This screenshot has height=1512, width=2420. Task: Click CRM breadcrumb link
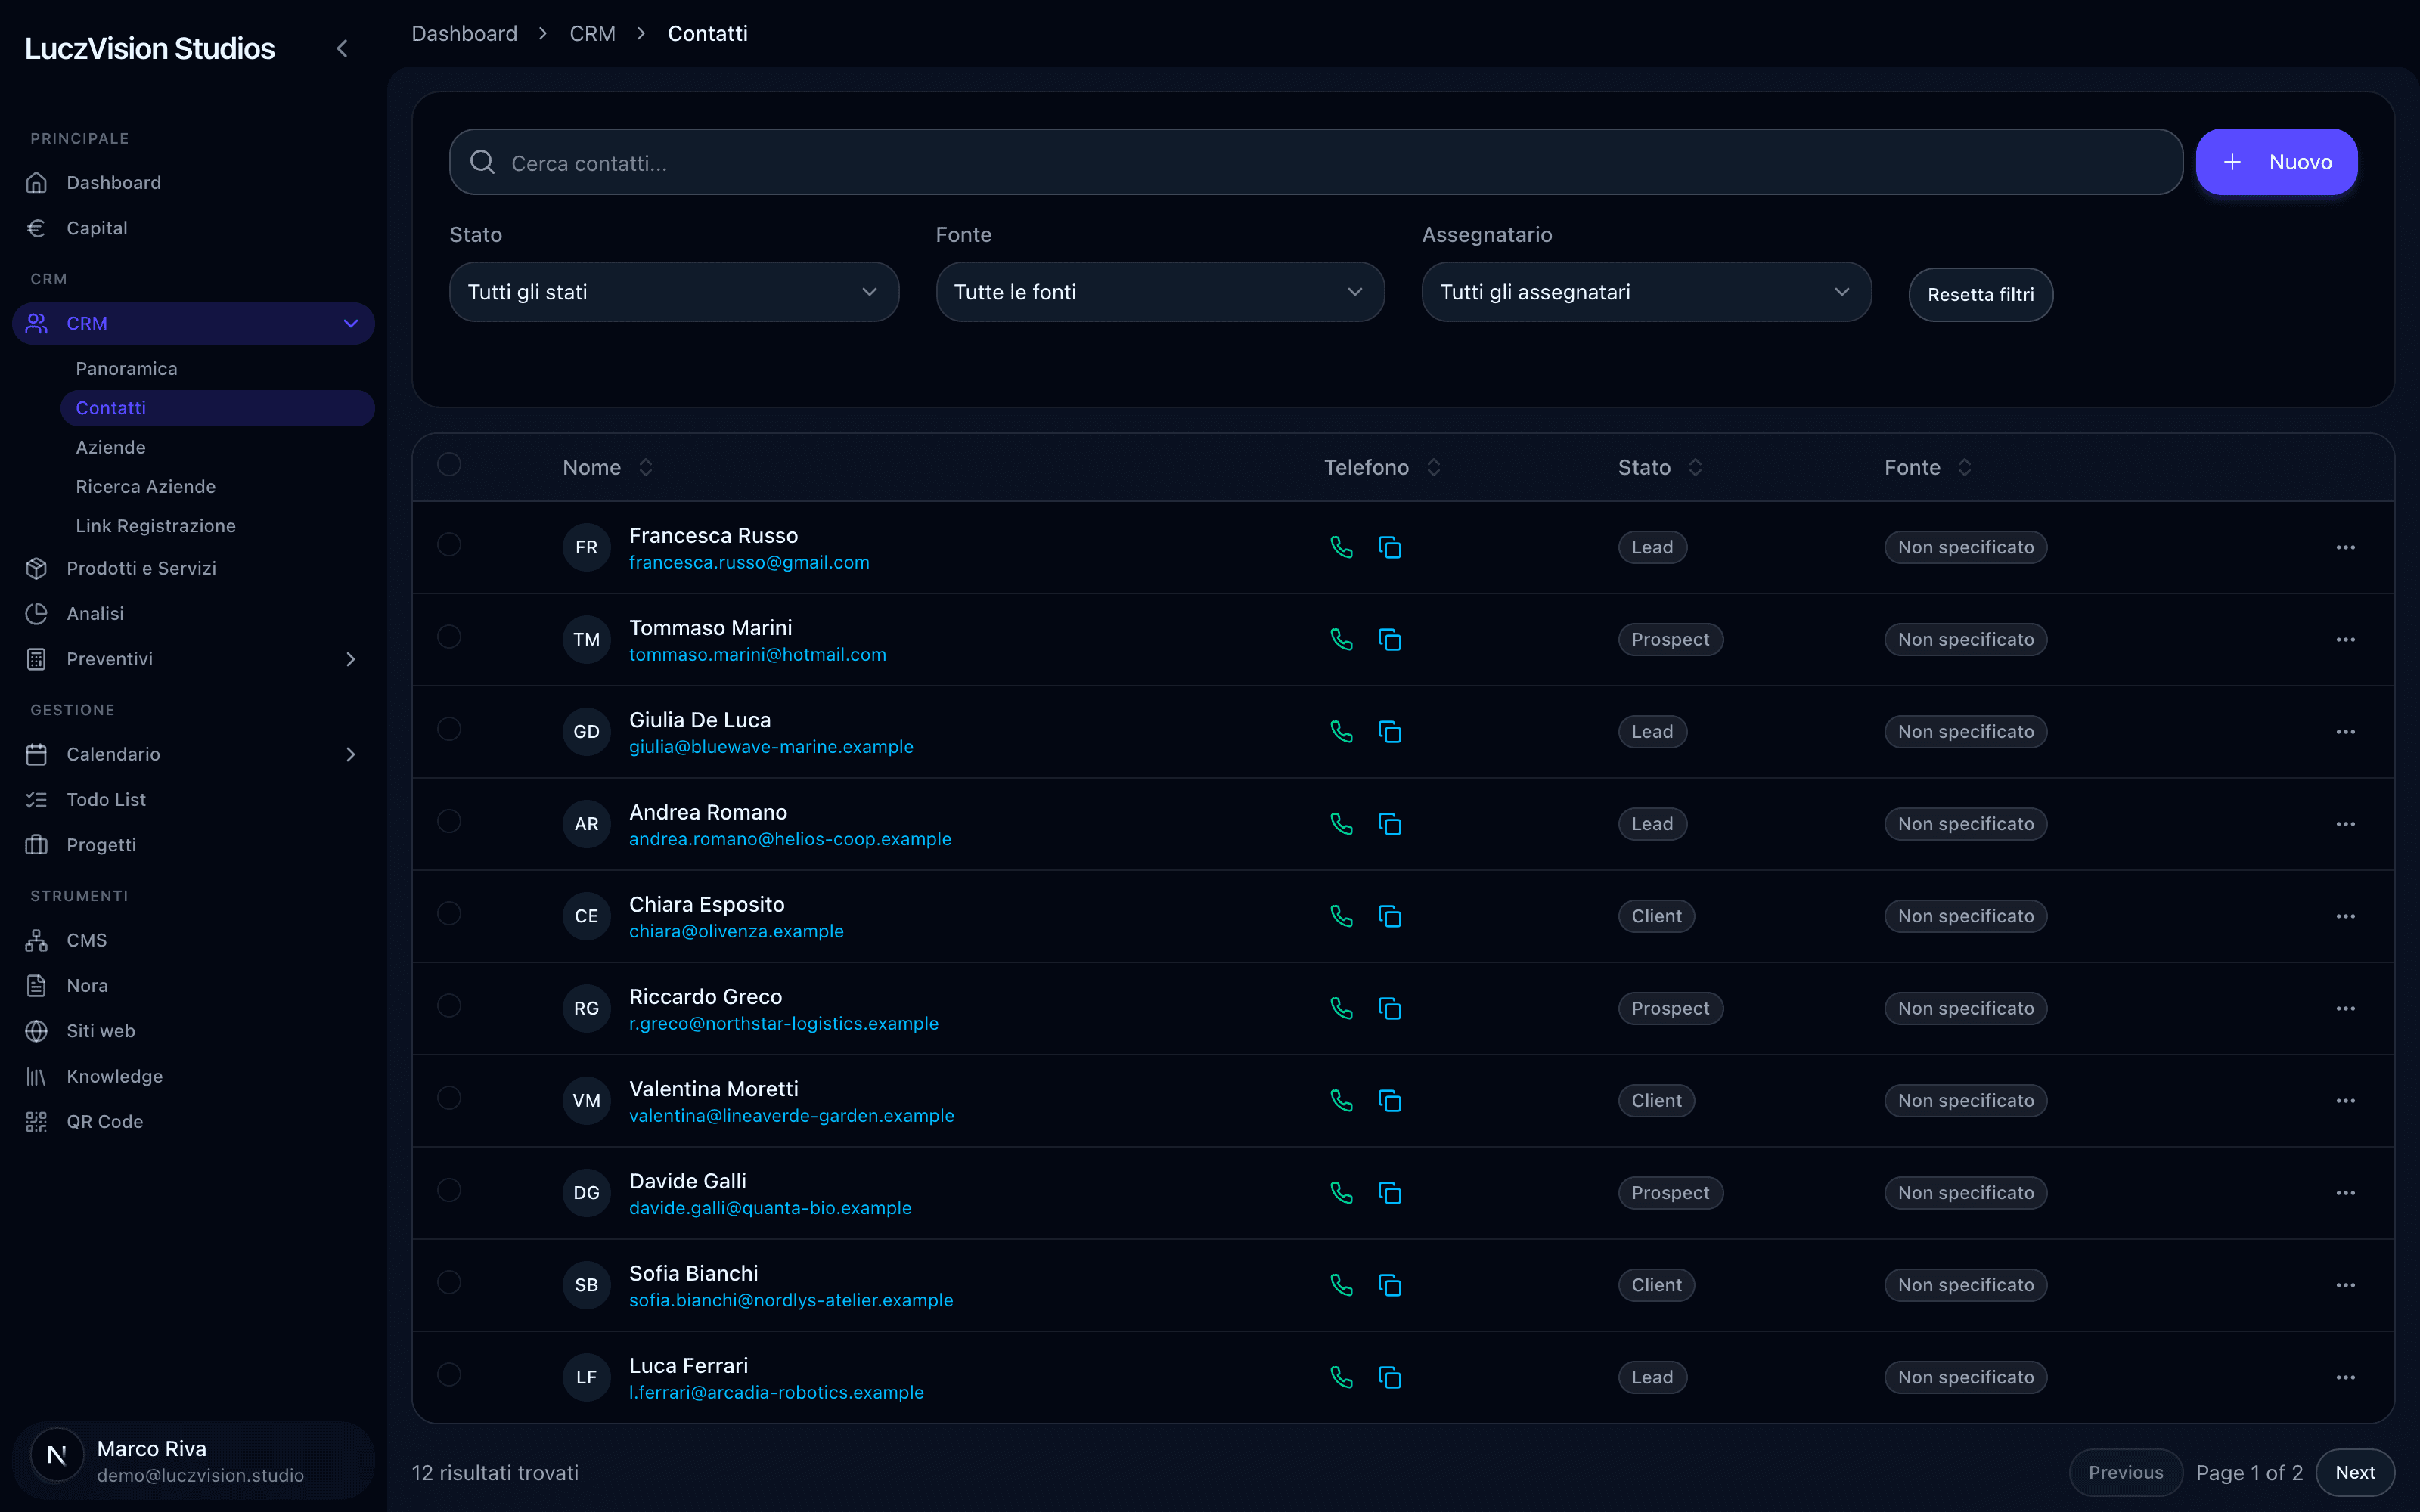coord(592,33)
